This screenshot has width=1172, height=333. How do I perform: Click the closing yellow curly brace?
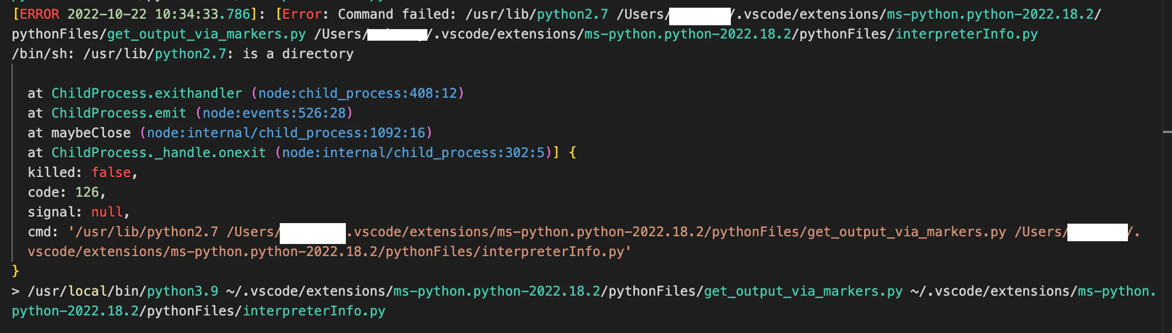click(x=15, y=271)
